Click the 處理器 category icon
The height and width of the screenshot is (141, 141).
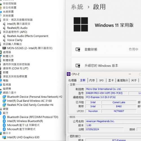[x=1, y=52]
